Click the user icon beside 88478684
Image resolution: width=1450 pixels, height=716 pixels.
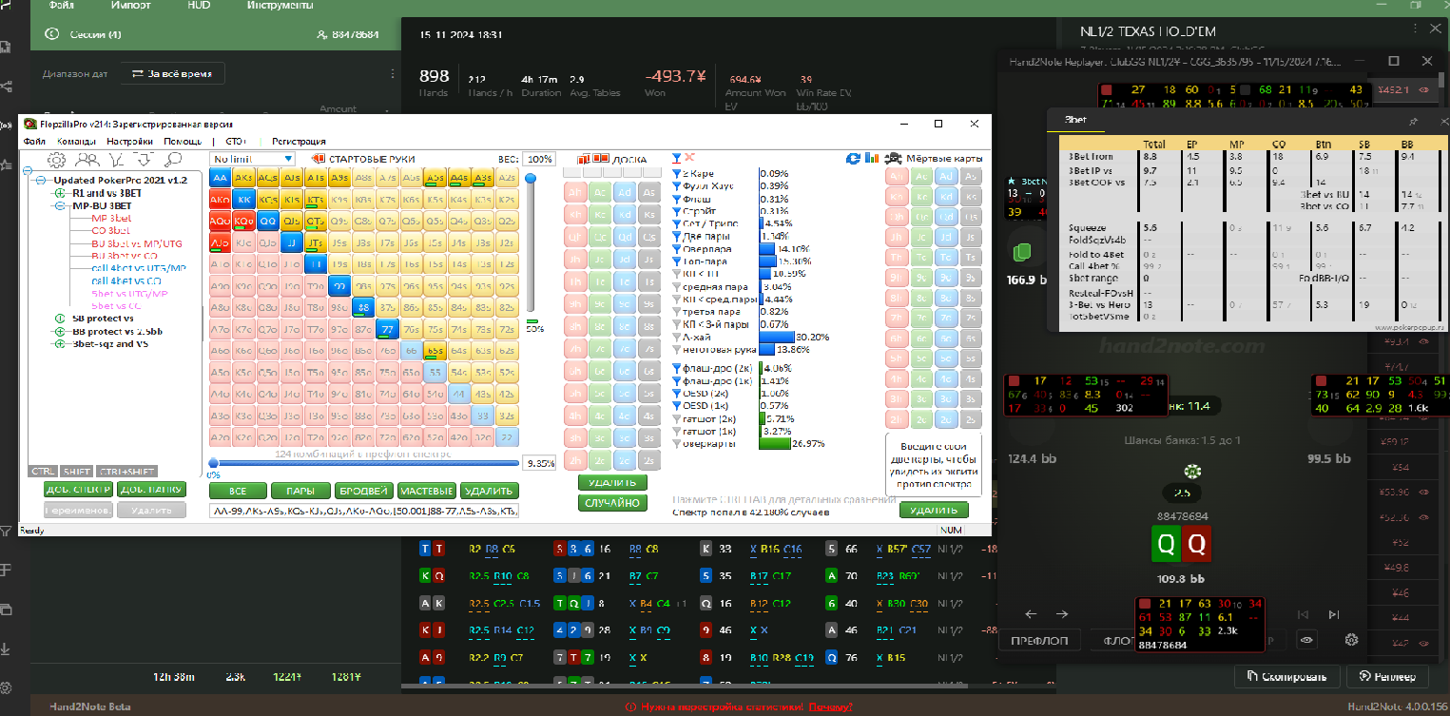pos(322,34)
